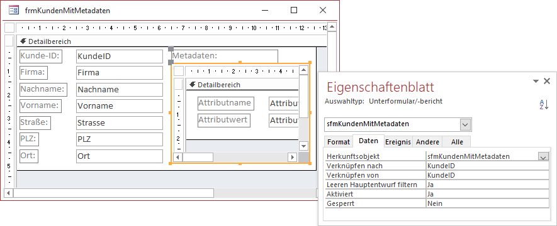Click the Leeren Hauptentwurf filtern value Ja

[487, 185]
